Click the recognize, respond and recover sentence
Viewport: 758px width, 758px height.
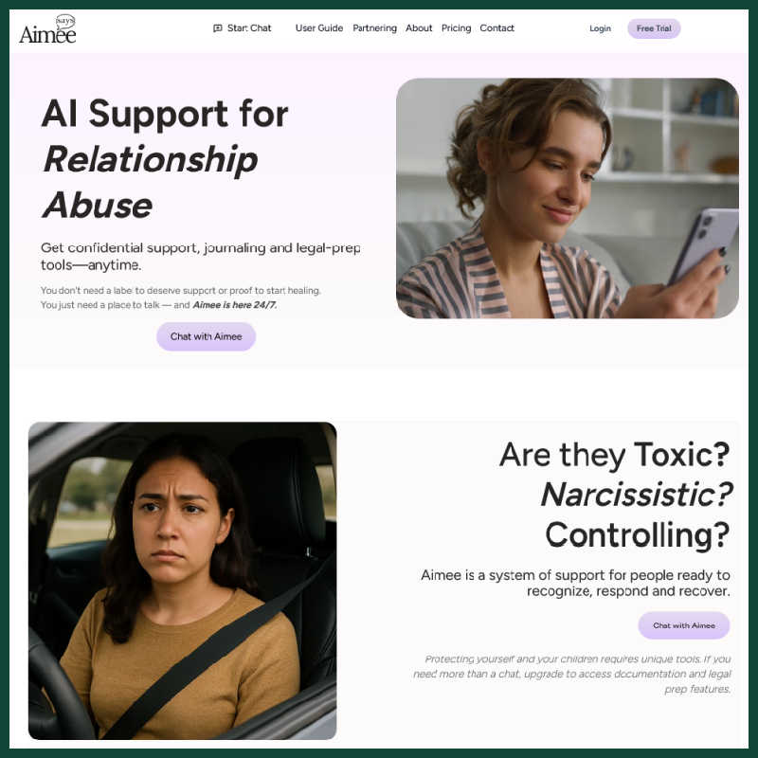(x=575, y=583)
